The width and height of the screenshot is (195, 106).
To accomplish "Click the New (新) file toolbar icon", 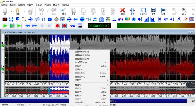I will coord(5,10).
